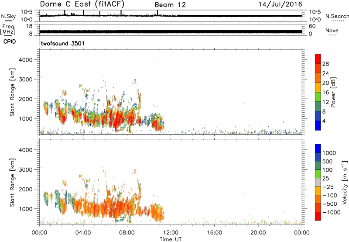The height and width of the screenshot is (242, 349).
Task: Click the '04:00' time tick label
Action: coord(83,233)
